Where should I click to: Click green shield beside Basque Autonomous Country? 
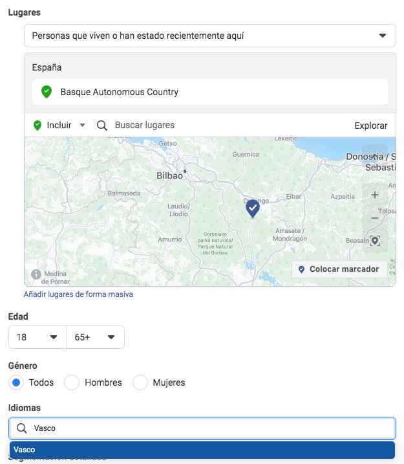coord(47,92)
